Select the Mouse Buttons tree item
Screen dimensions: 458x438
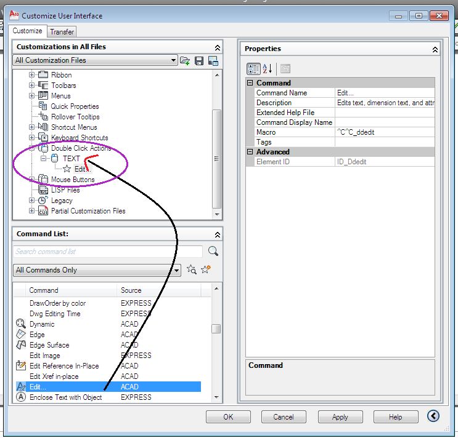73,180
